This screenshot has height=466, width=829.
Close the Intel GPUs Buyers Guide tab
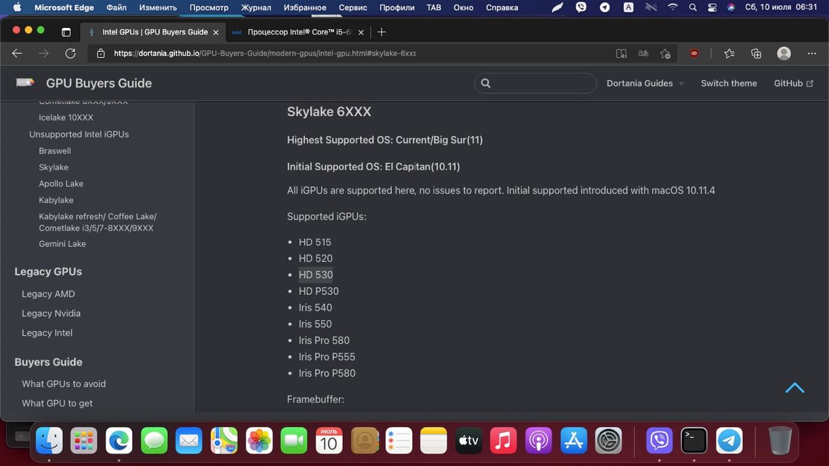pyautogui.click(x=216, y=32)
